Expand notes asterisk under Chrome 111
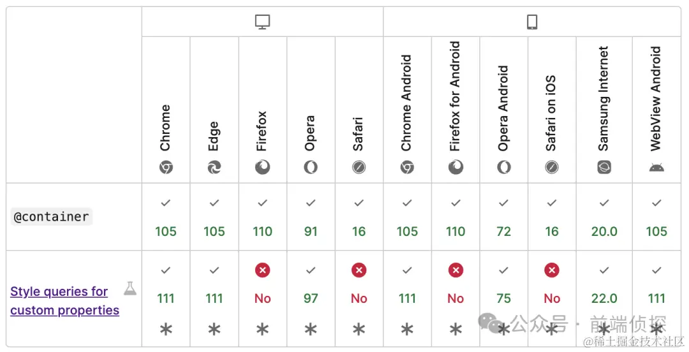The image size is (689, 352). tap(166, 329)
